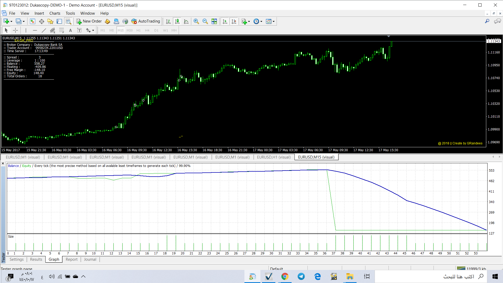
Task: Toggle the Candlesticks chart mode
Action: 177,21
